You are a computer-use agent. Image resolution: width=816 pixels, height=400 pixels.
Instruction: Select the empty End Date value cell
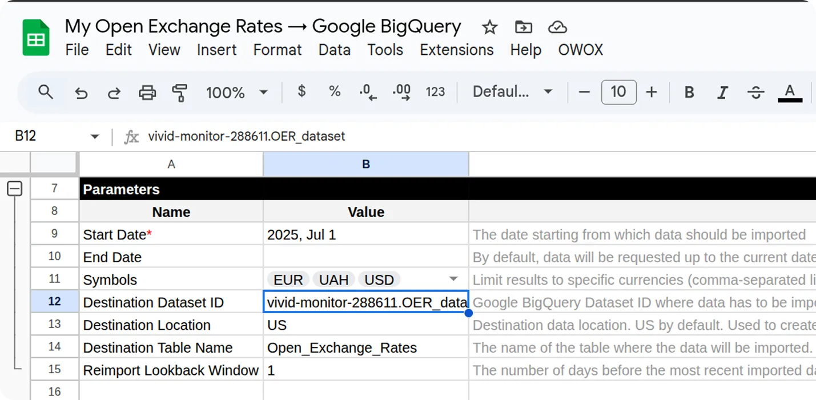coord(366,257)
